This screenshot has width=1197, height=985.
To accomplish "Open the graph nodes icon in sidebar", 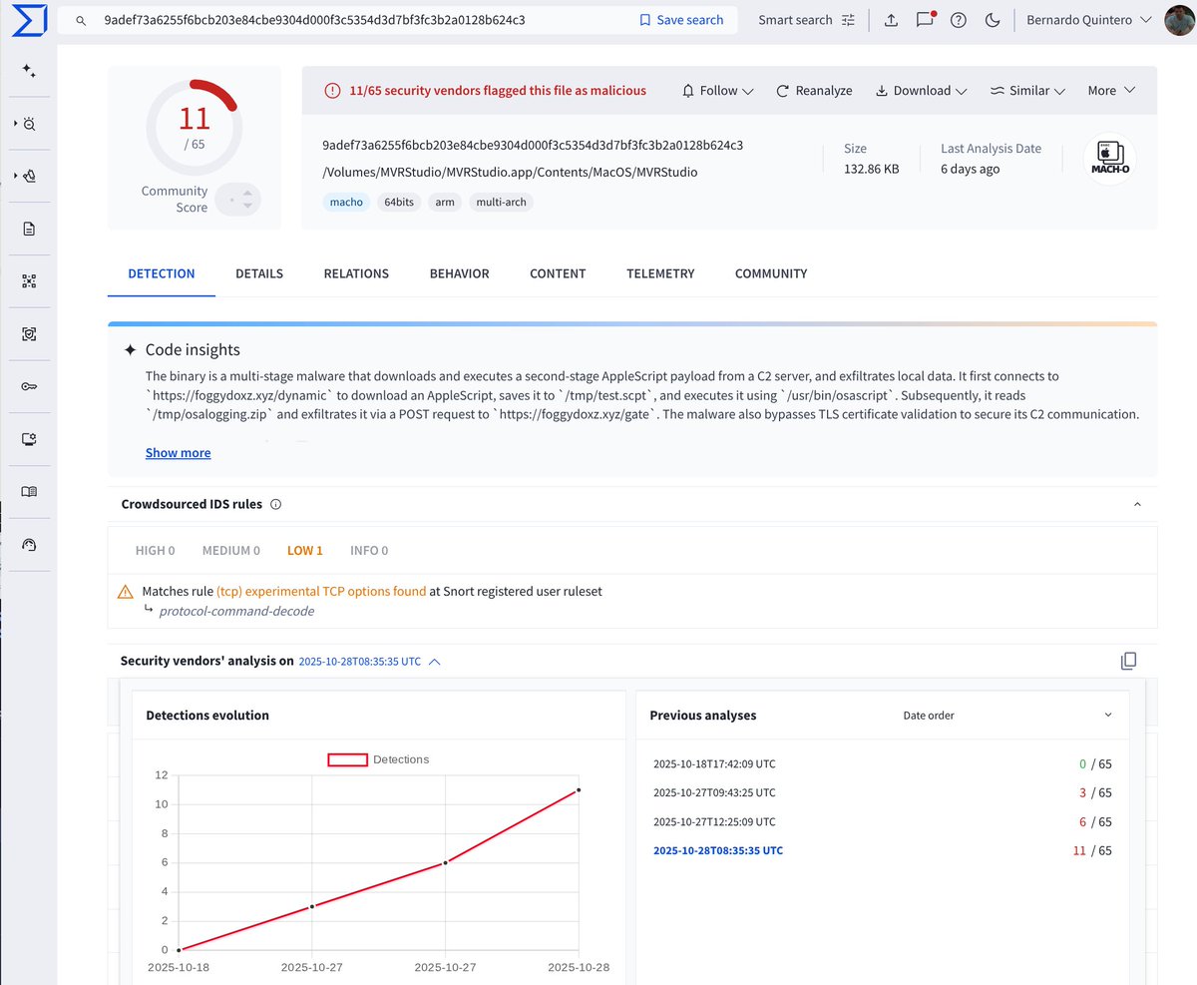I will (29, 281).
